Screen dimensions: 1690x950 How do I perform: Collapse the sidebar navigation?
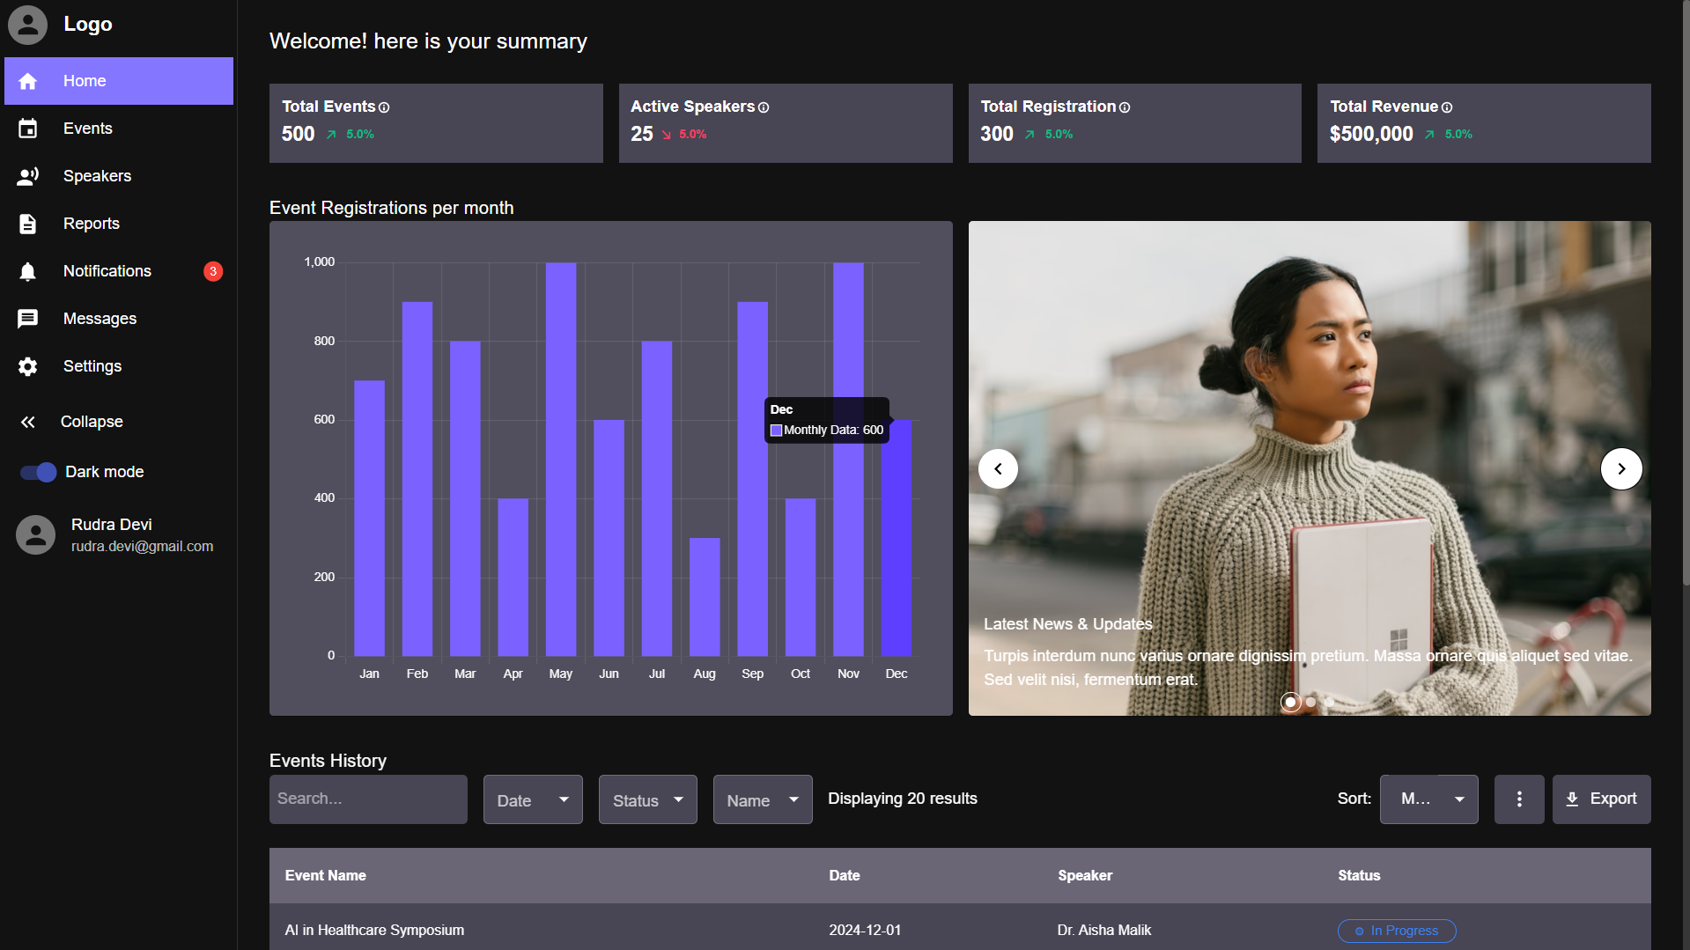point(91,422)
